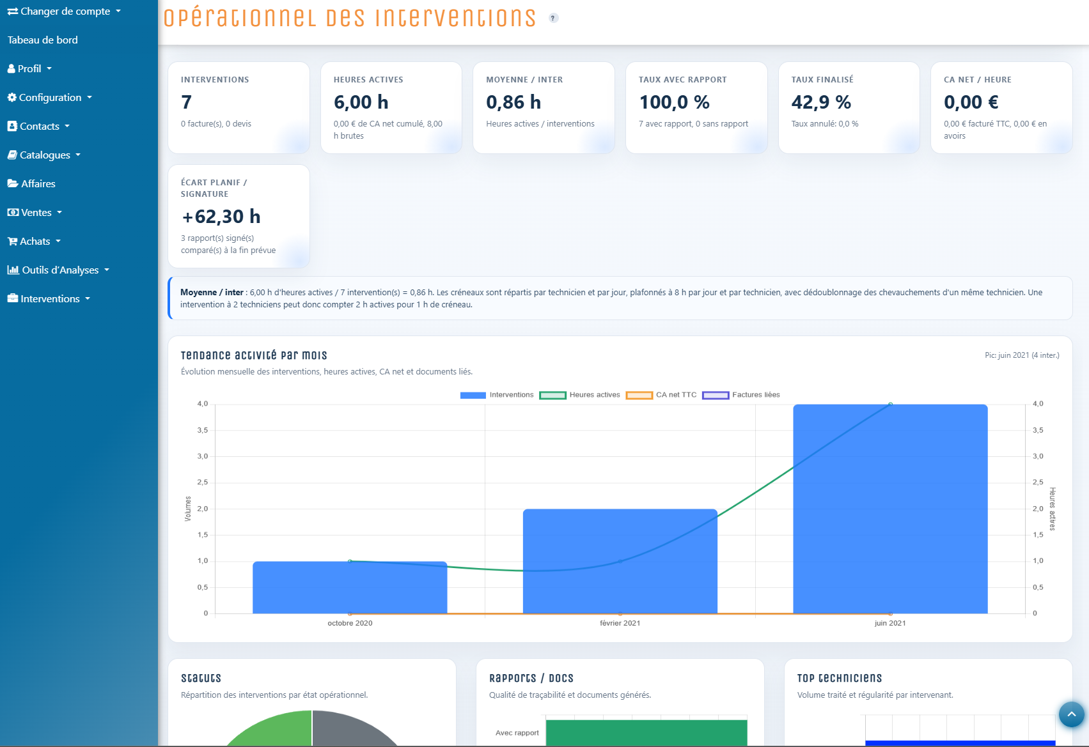Toggle the Factures liées legend swatch
Viewport: 1089px width, 747px height.
[x=716, y=395]
